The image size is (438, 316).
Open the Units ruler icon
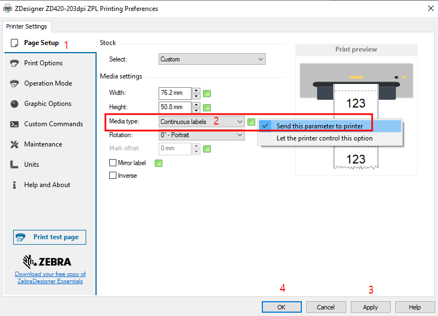(x=14, y=165)
